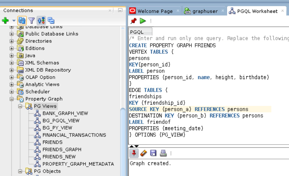The height and width of the screenshot is (176, 289).
Task: Click the XML DB Repository icon
Action: (x=20, y=70)
